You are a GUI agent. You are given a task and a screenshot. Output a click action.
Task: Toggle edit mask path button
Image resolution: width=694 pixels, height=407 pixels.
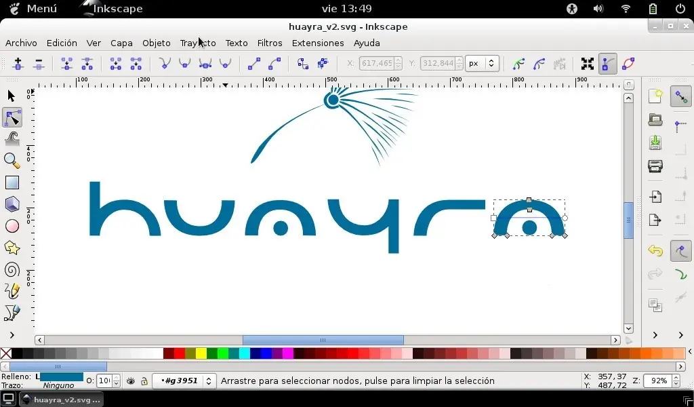539,64
